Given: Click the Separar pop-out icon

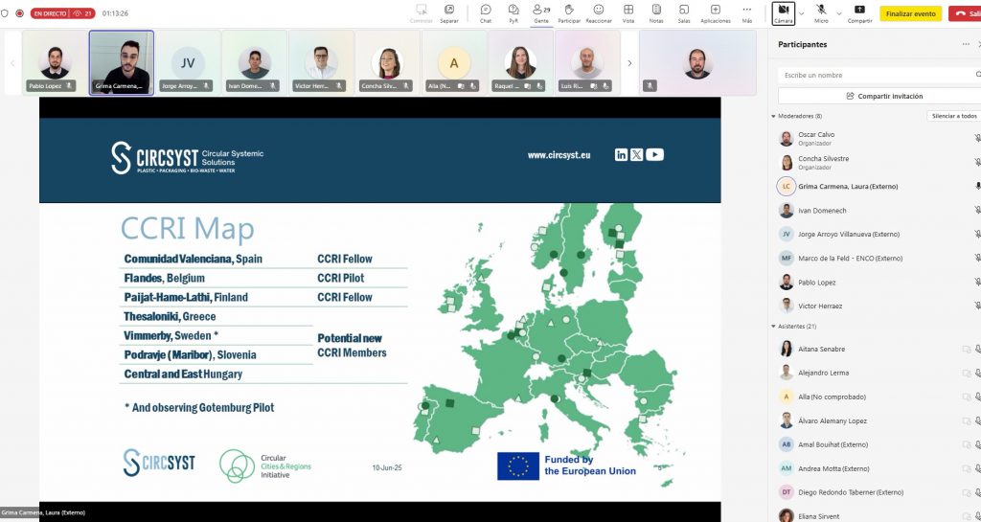Looking at the screenshot, I should [449, 10].
